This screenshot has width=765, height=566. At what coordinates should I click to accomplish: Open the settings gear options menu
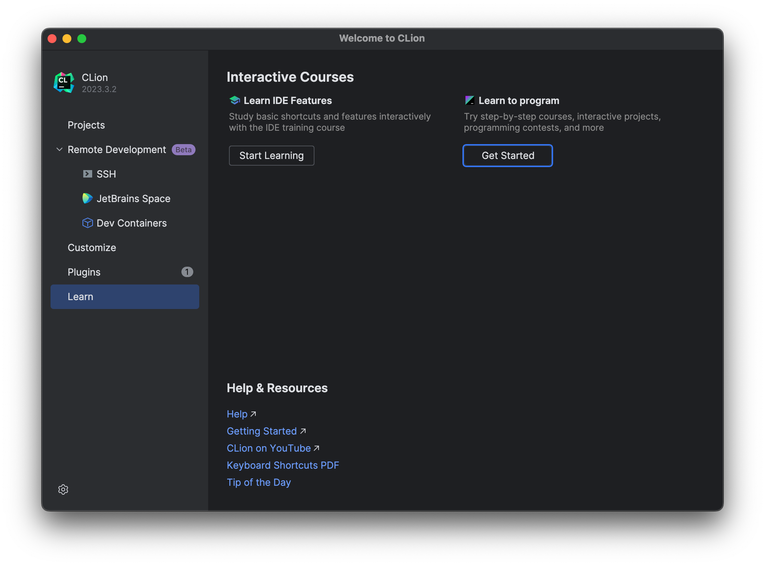63,489
